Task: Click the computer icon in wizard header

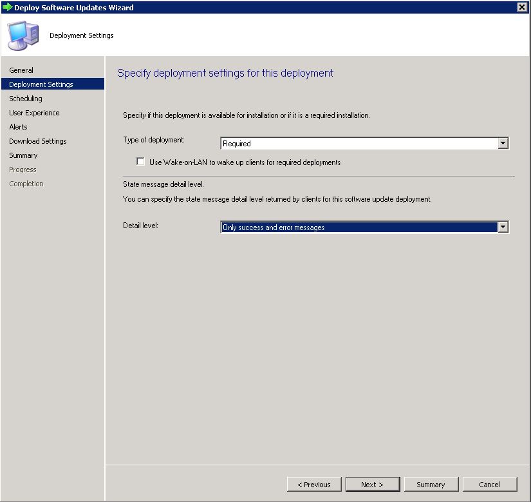Action: tap(23, 35)
